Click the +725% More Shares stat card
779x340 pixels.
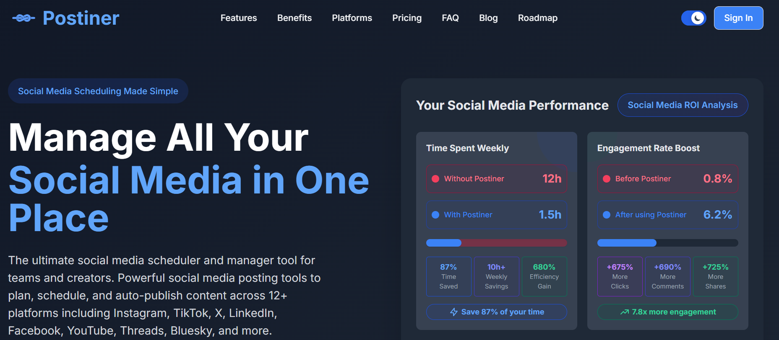click(715, 276)
